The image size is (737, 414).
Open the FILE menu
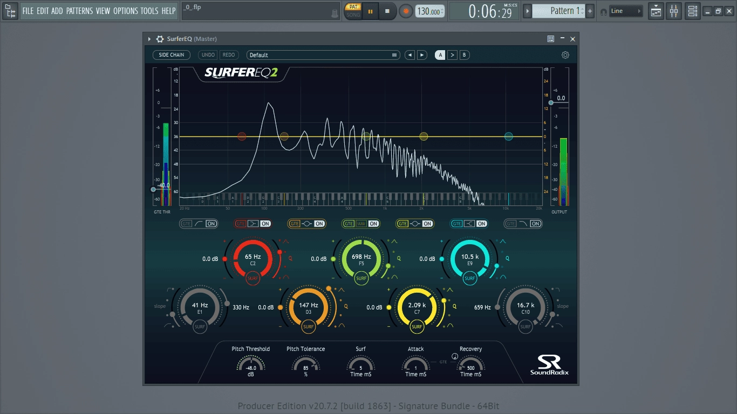click(28, 11)
